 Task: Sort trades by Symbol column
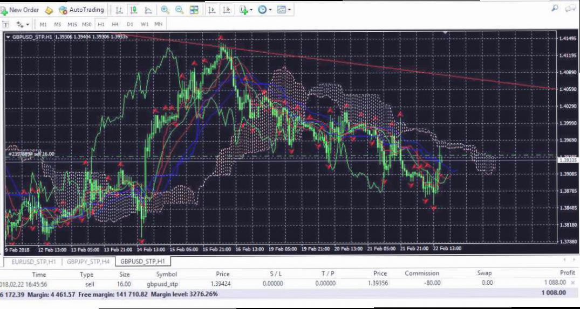(167, 275)
